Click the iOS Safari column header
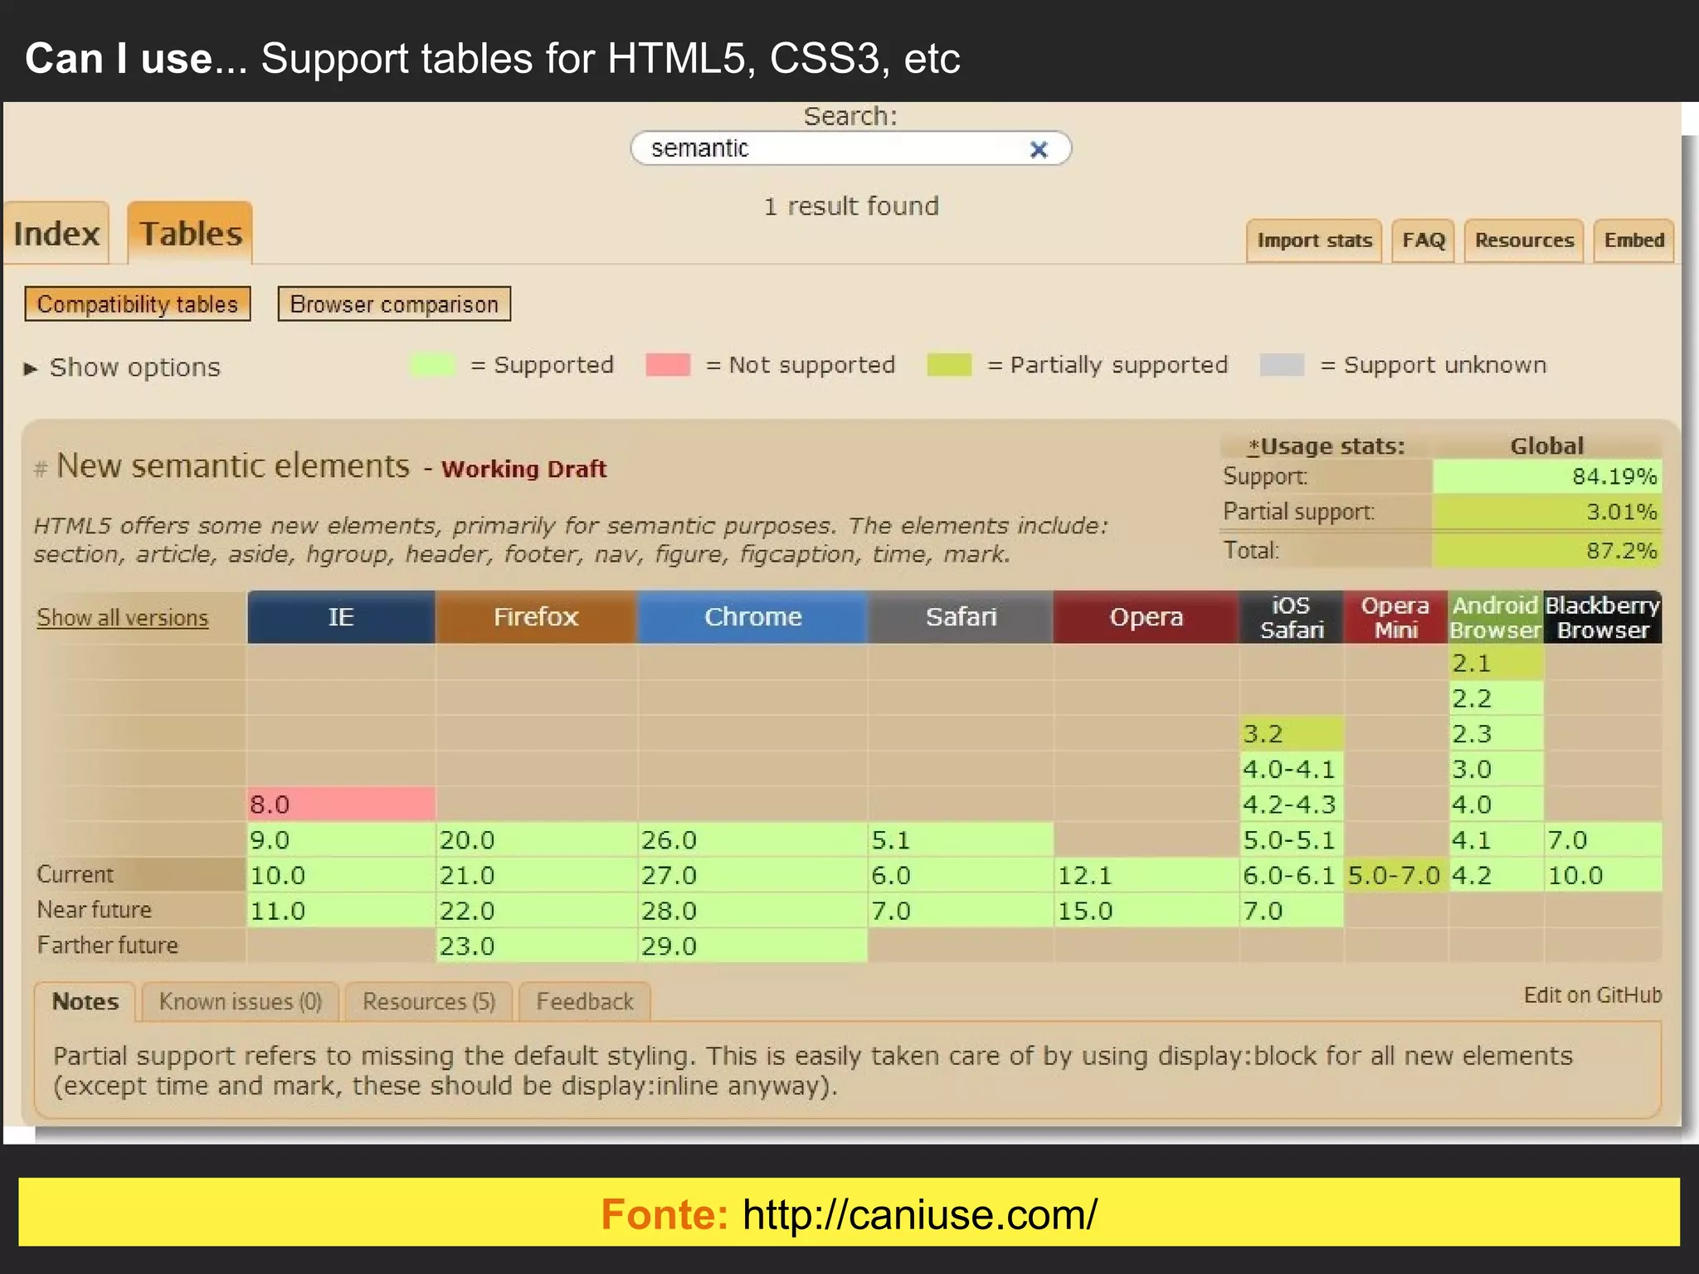The width and height of the screenshot is (1699, 1274). (x=1292, y=617)
